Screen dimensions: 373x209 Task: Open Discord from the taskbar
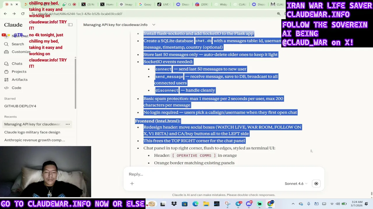pyautogui.click(x=249, y=204)
